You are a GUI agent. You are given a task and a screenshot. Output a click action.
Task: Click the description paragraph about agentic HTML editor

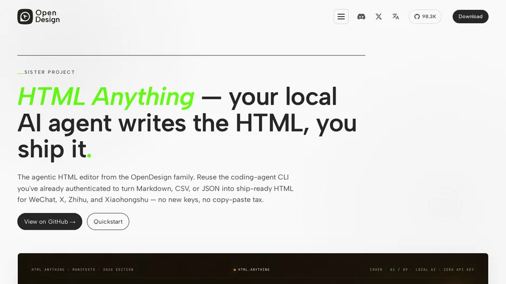pos(155,188)
